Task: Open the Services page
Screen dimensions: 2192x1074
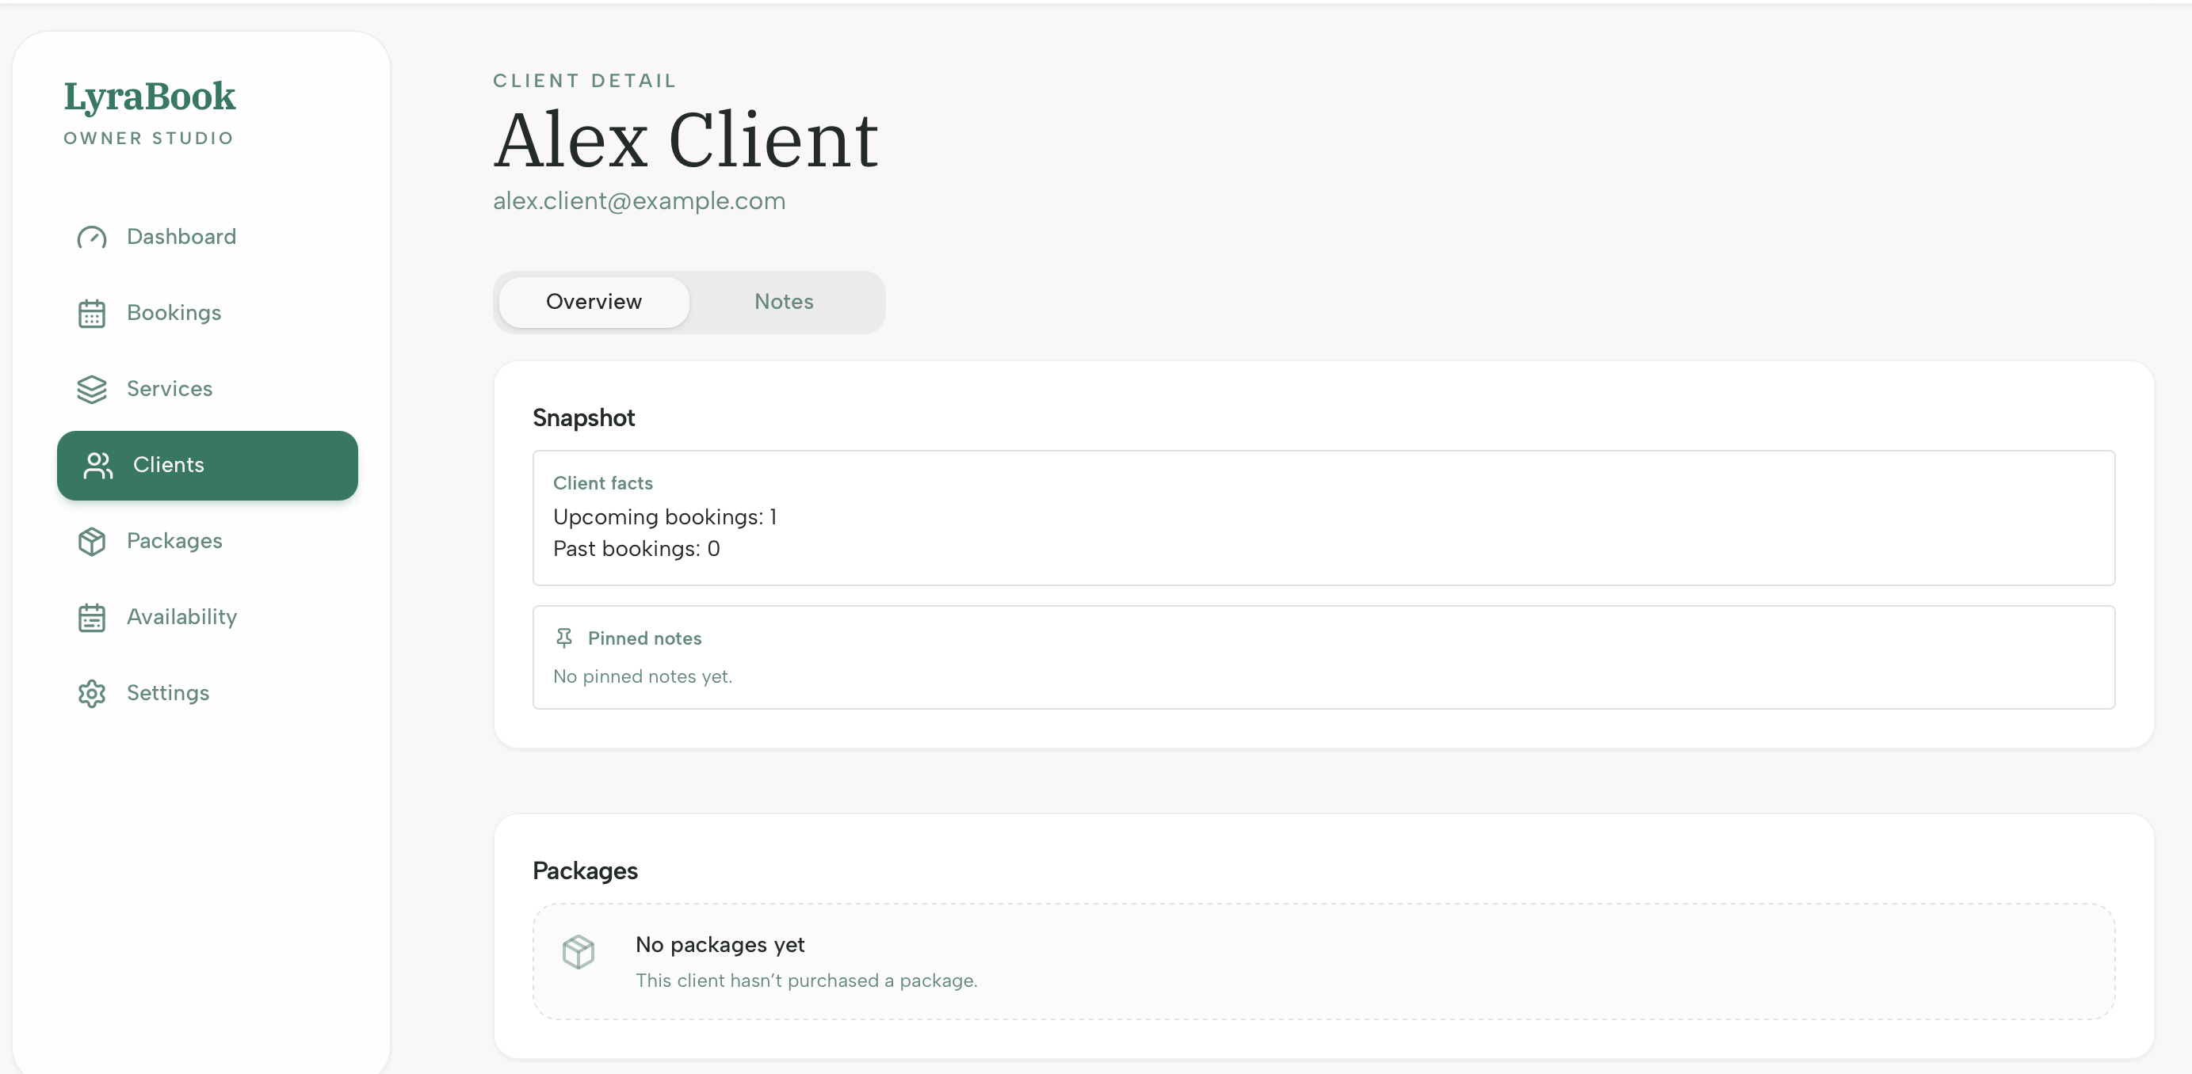Action: coord(170,390)
